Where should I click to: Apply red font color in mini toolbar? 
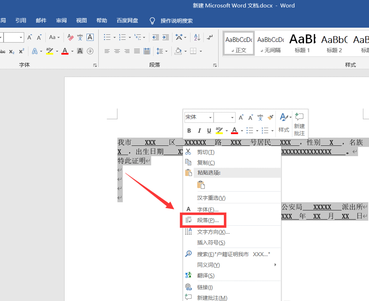[x=234, y=131]
